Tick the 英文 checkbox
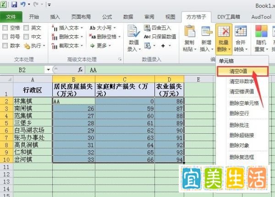The height and width of the screenshot is (197, 275). point(26,27)
